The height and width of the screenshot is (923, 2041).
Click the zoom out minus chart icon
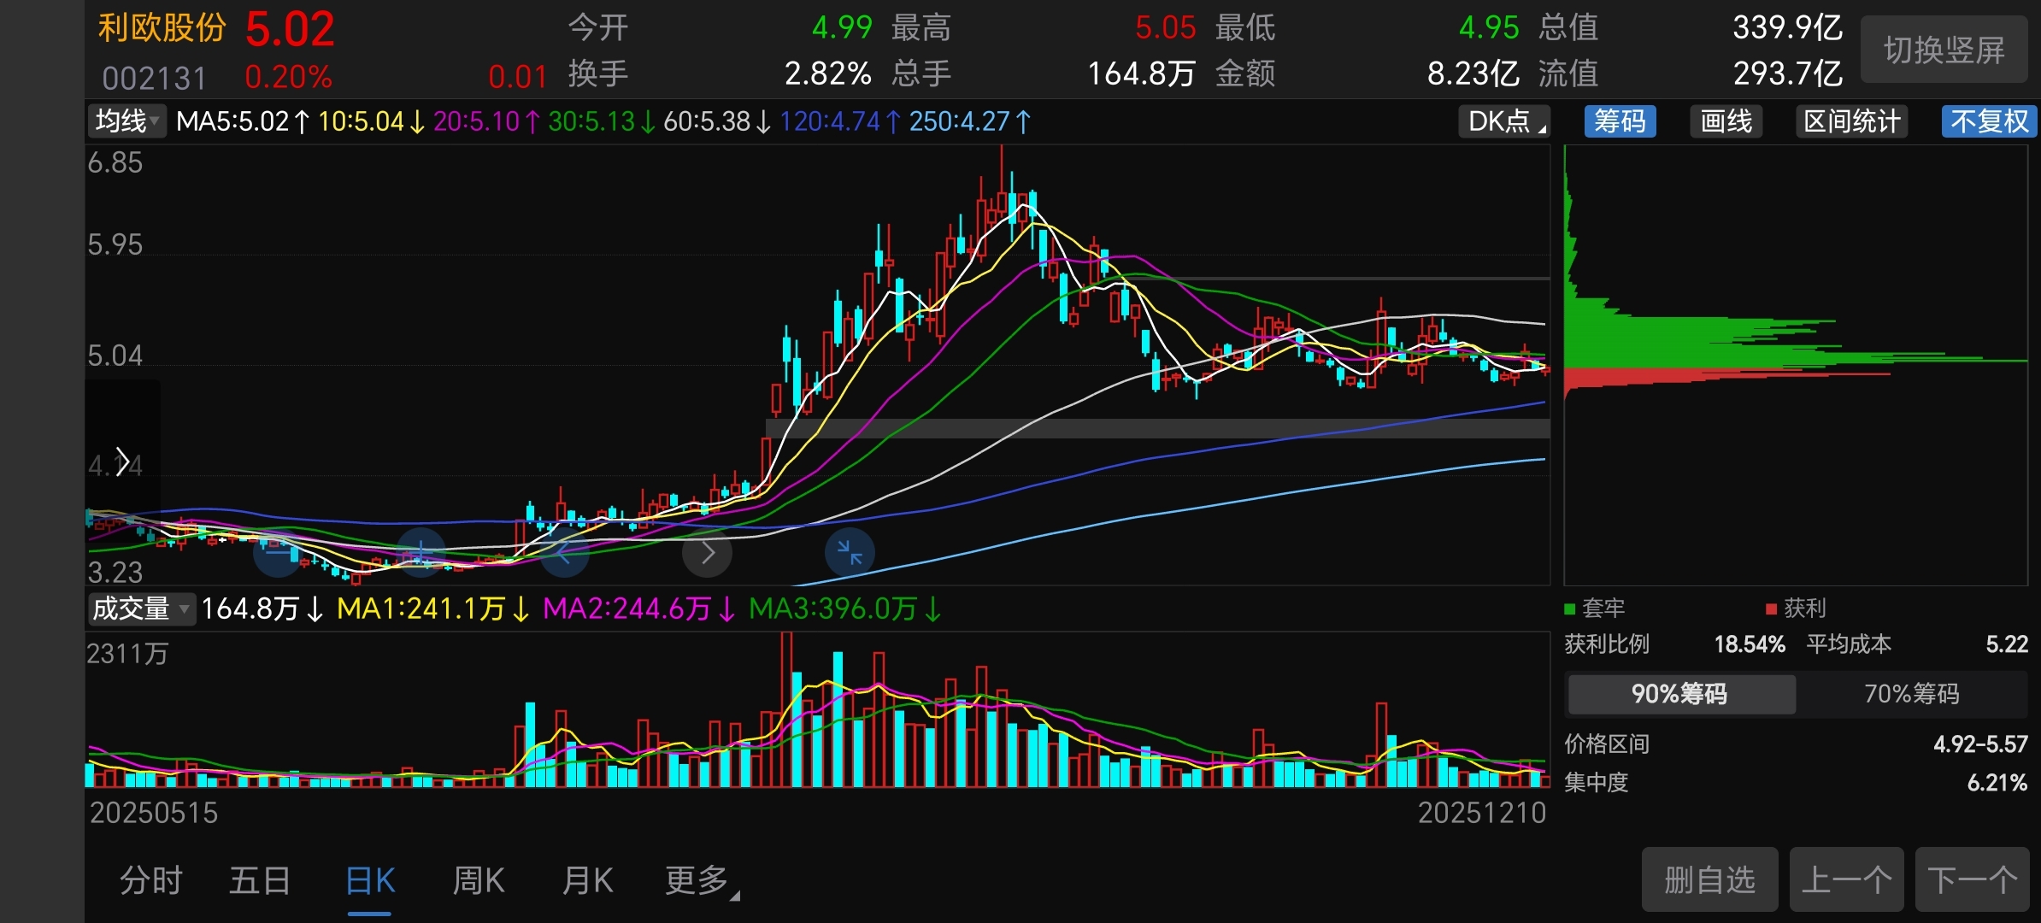click(278, 553)
